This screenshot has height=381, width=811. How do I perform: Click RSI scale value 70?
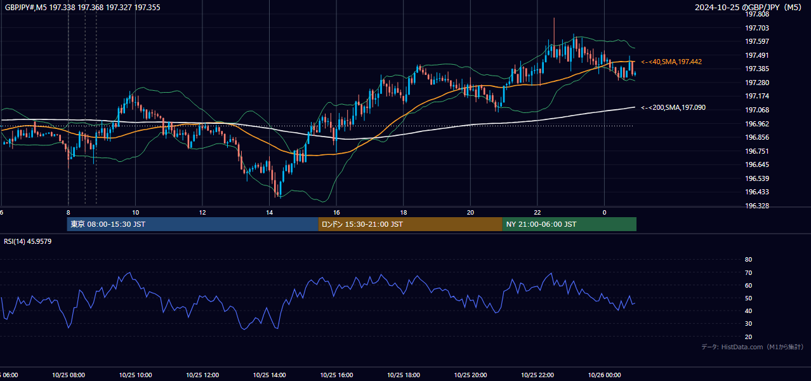tap(748, 272)
